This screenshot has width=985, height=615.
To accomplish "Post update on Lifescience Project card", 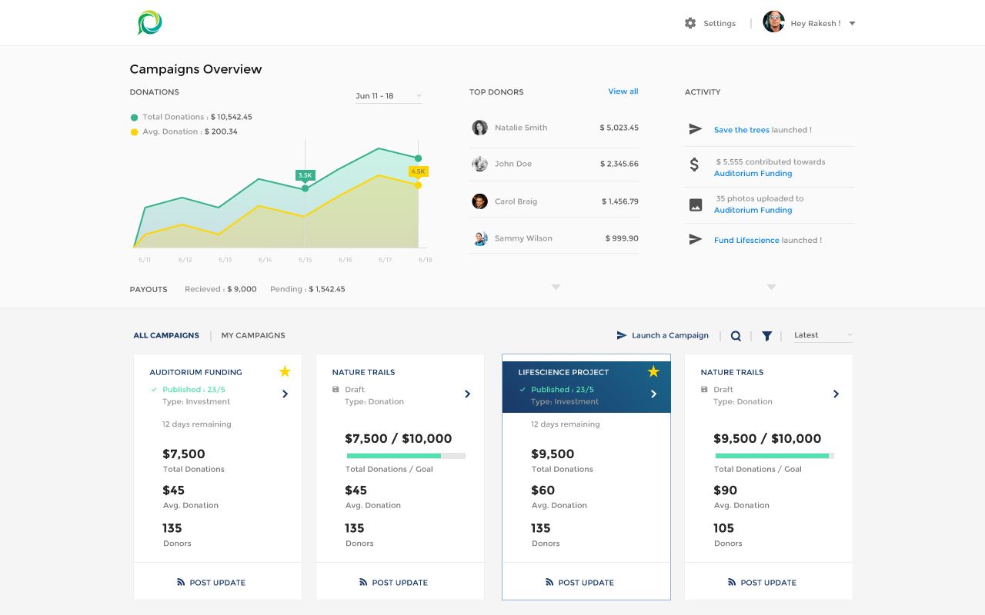I will click(586, 583).
